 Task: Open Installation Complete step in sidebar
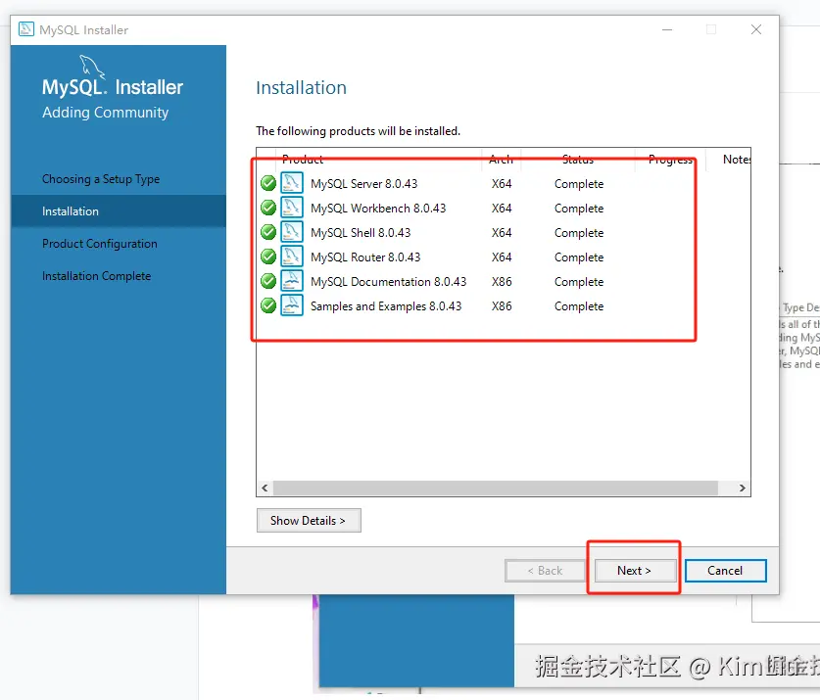click(96, 276)
